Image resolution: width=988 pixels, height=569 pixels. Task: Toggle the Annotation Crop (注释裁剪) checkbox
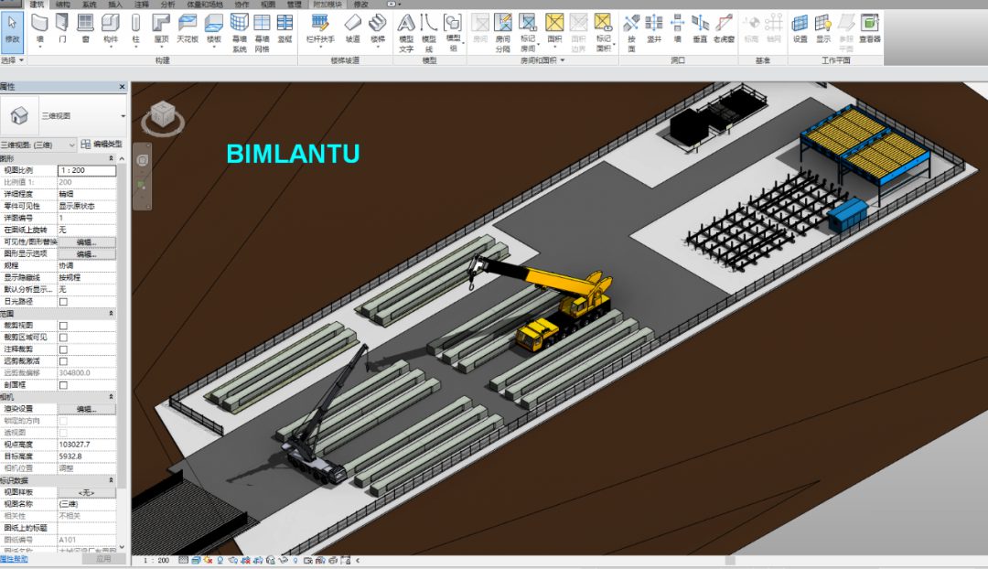click(x=64, y=349)
